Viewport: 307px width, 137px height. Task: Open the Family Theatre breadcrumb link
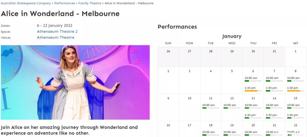[90, 3]
